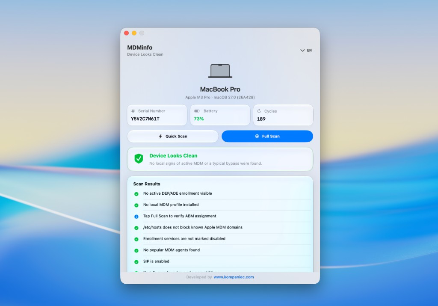Click the Scan Results heading

147,184
